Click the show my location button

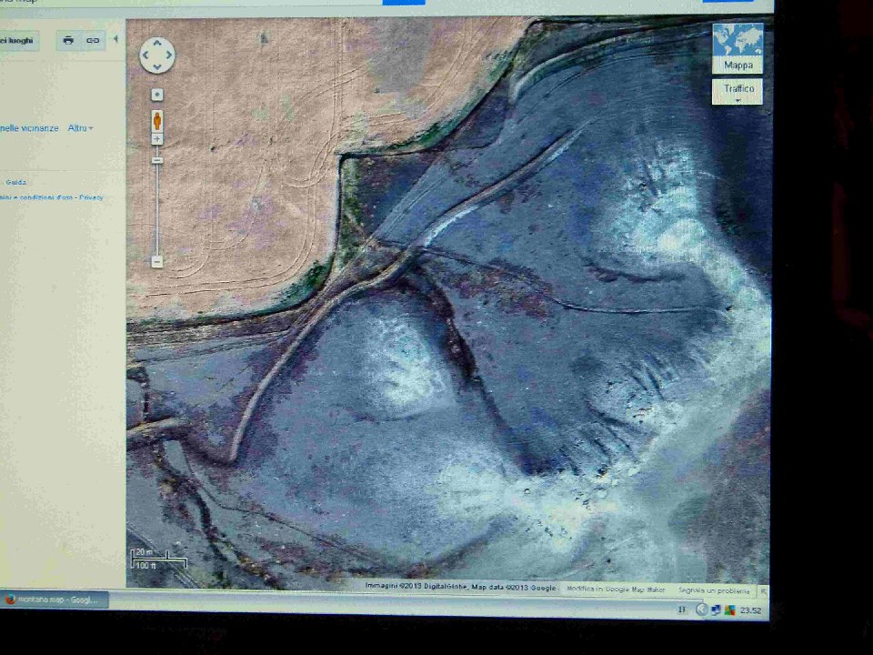pyautogui.click(x=157, y=95)
